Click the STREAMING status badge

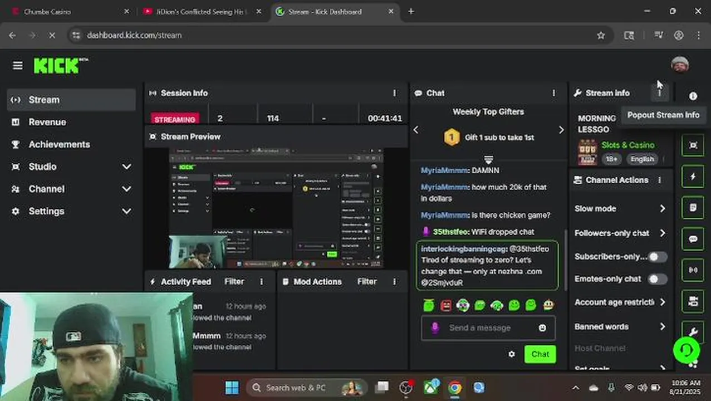click(175, 119)
